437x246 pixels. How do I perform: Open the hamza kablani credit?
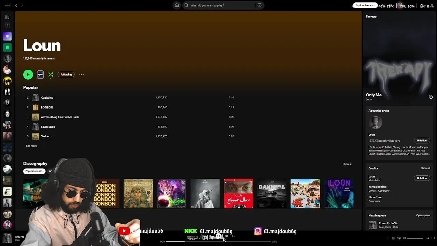coord(377,187)
